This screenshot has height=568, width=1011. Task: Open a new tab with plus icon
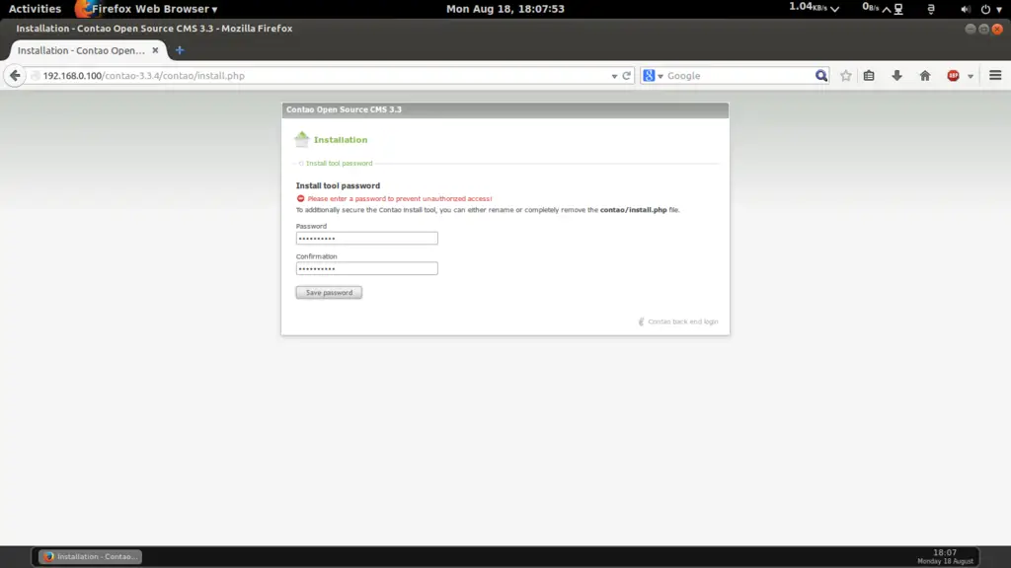pyautogui.click(x=180, y=50)
